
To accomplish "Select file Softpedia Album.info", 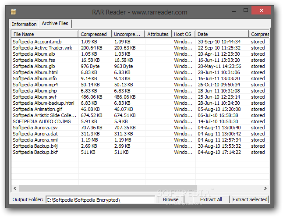I will coord(35,78).
